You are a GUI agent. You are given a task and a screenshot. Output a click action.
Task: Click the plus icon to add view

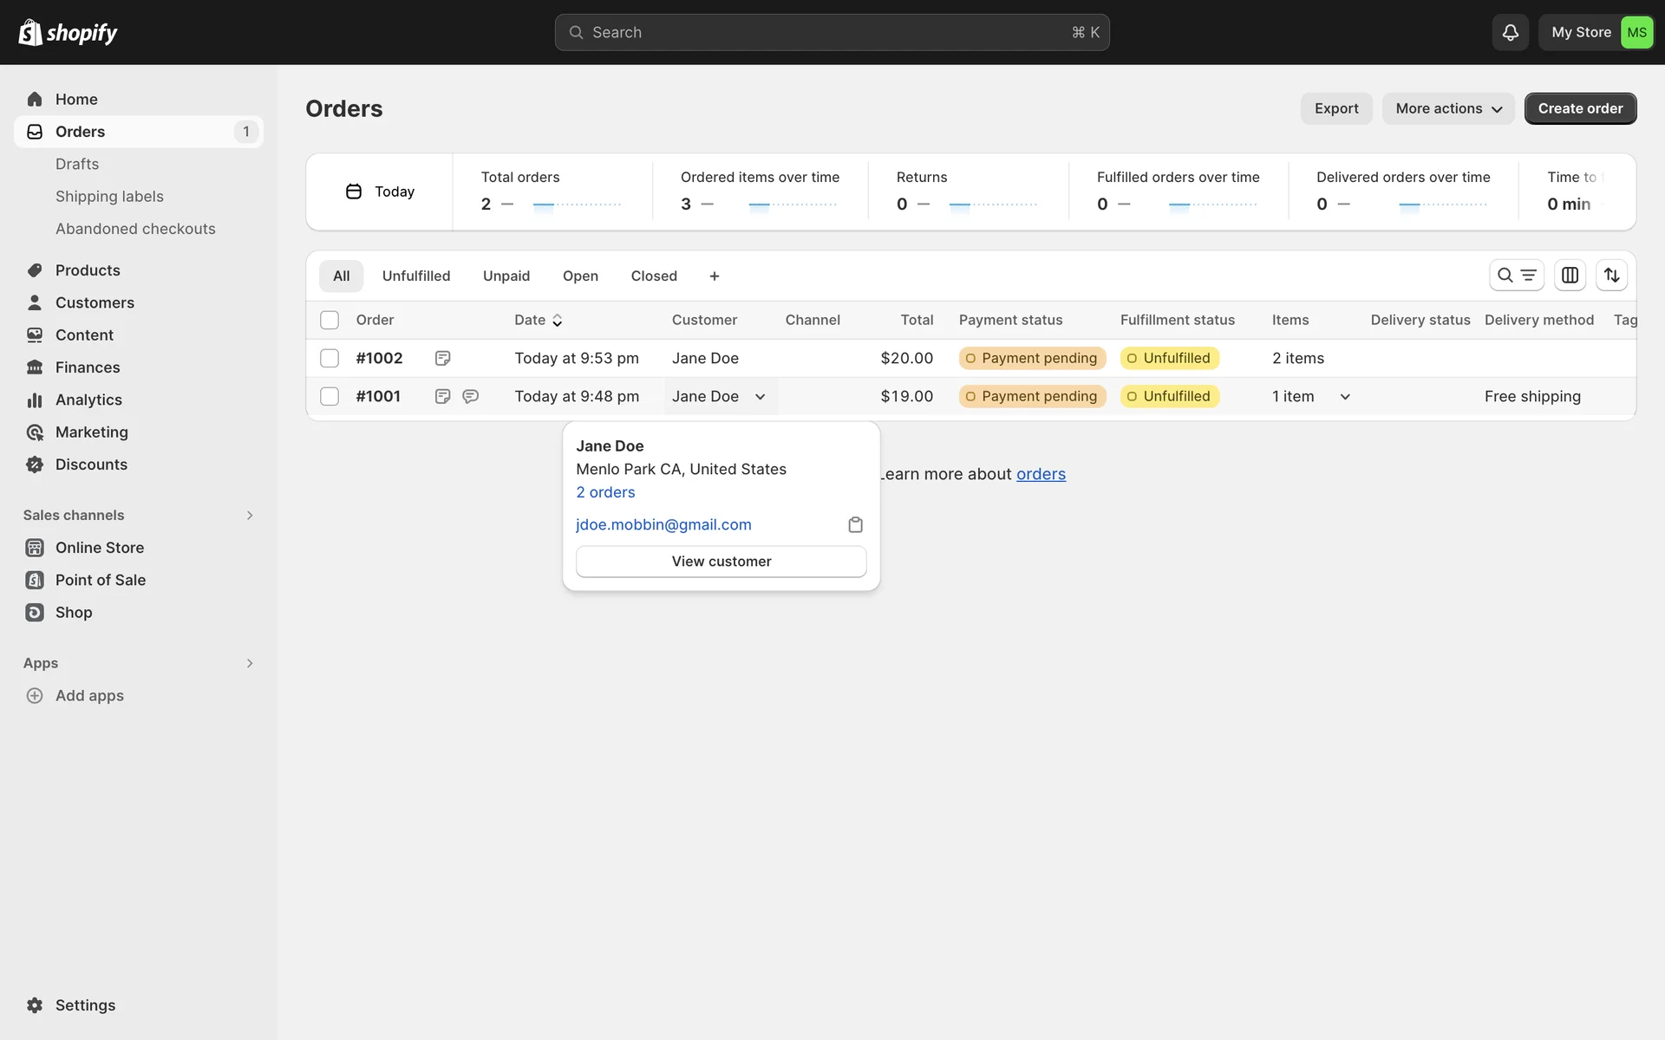tap(715, 276)
